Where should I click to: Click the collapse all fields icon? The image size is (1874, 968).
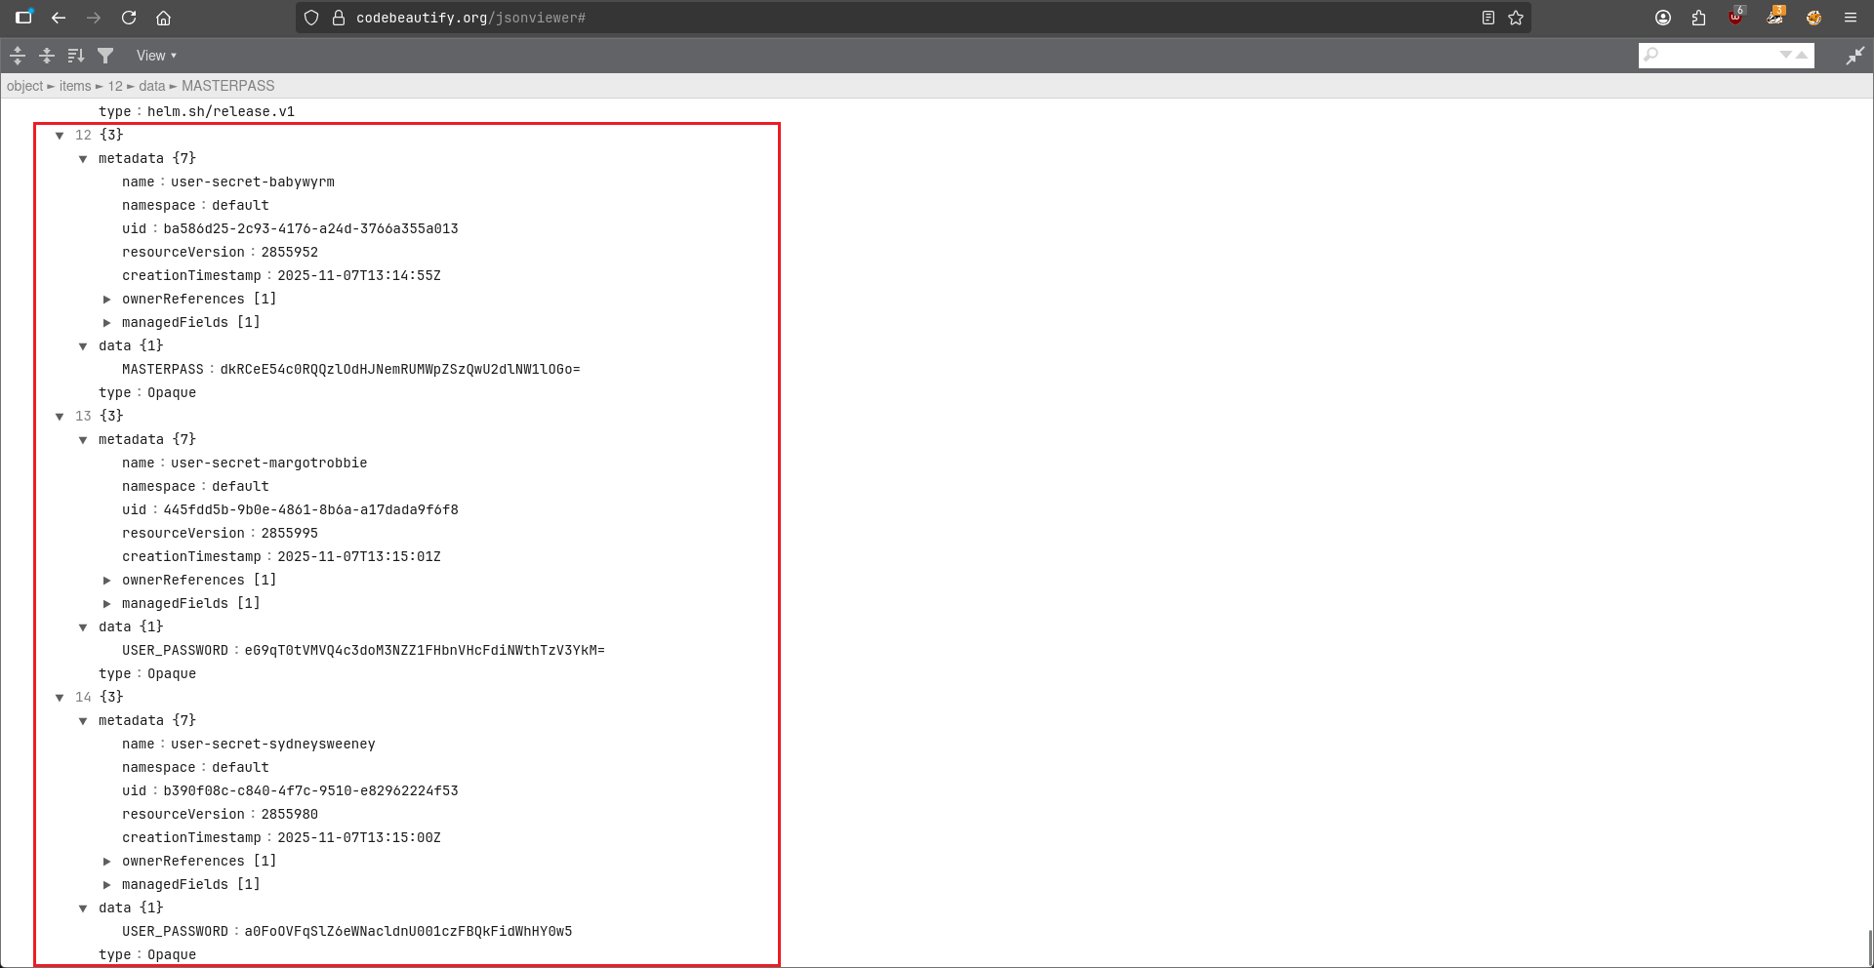pyautogui.click(x=46, y=56)
